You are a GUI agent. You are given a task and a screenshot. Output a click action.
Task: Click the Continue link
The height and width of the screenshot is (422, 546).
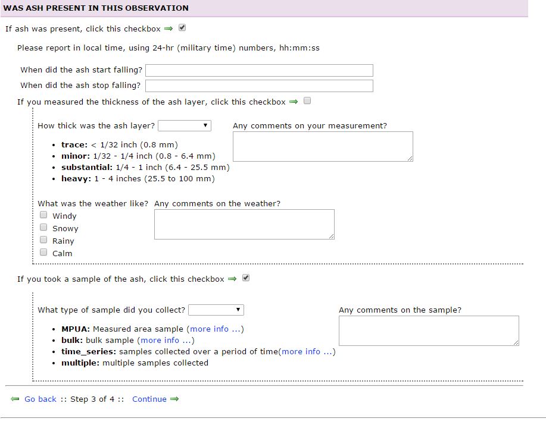149,399
